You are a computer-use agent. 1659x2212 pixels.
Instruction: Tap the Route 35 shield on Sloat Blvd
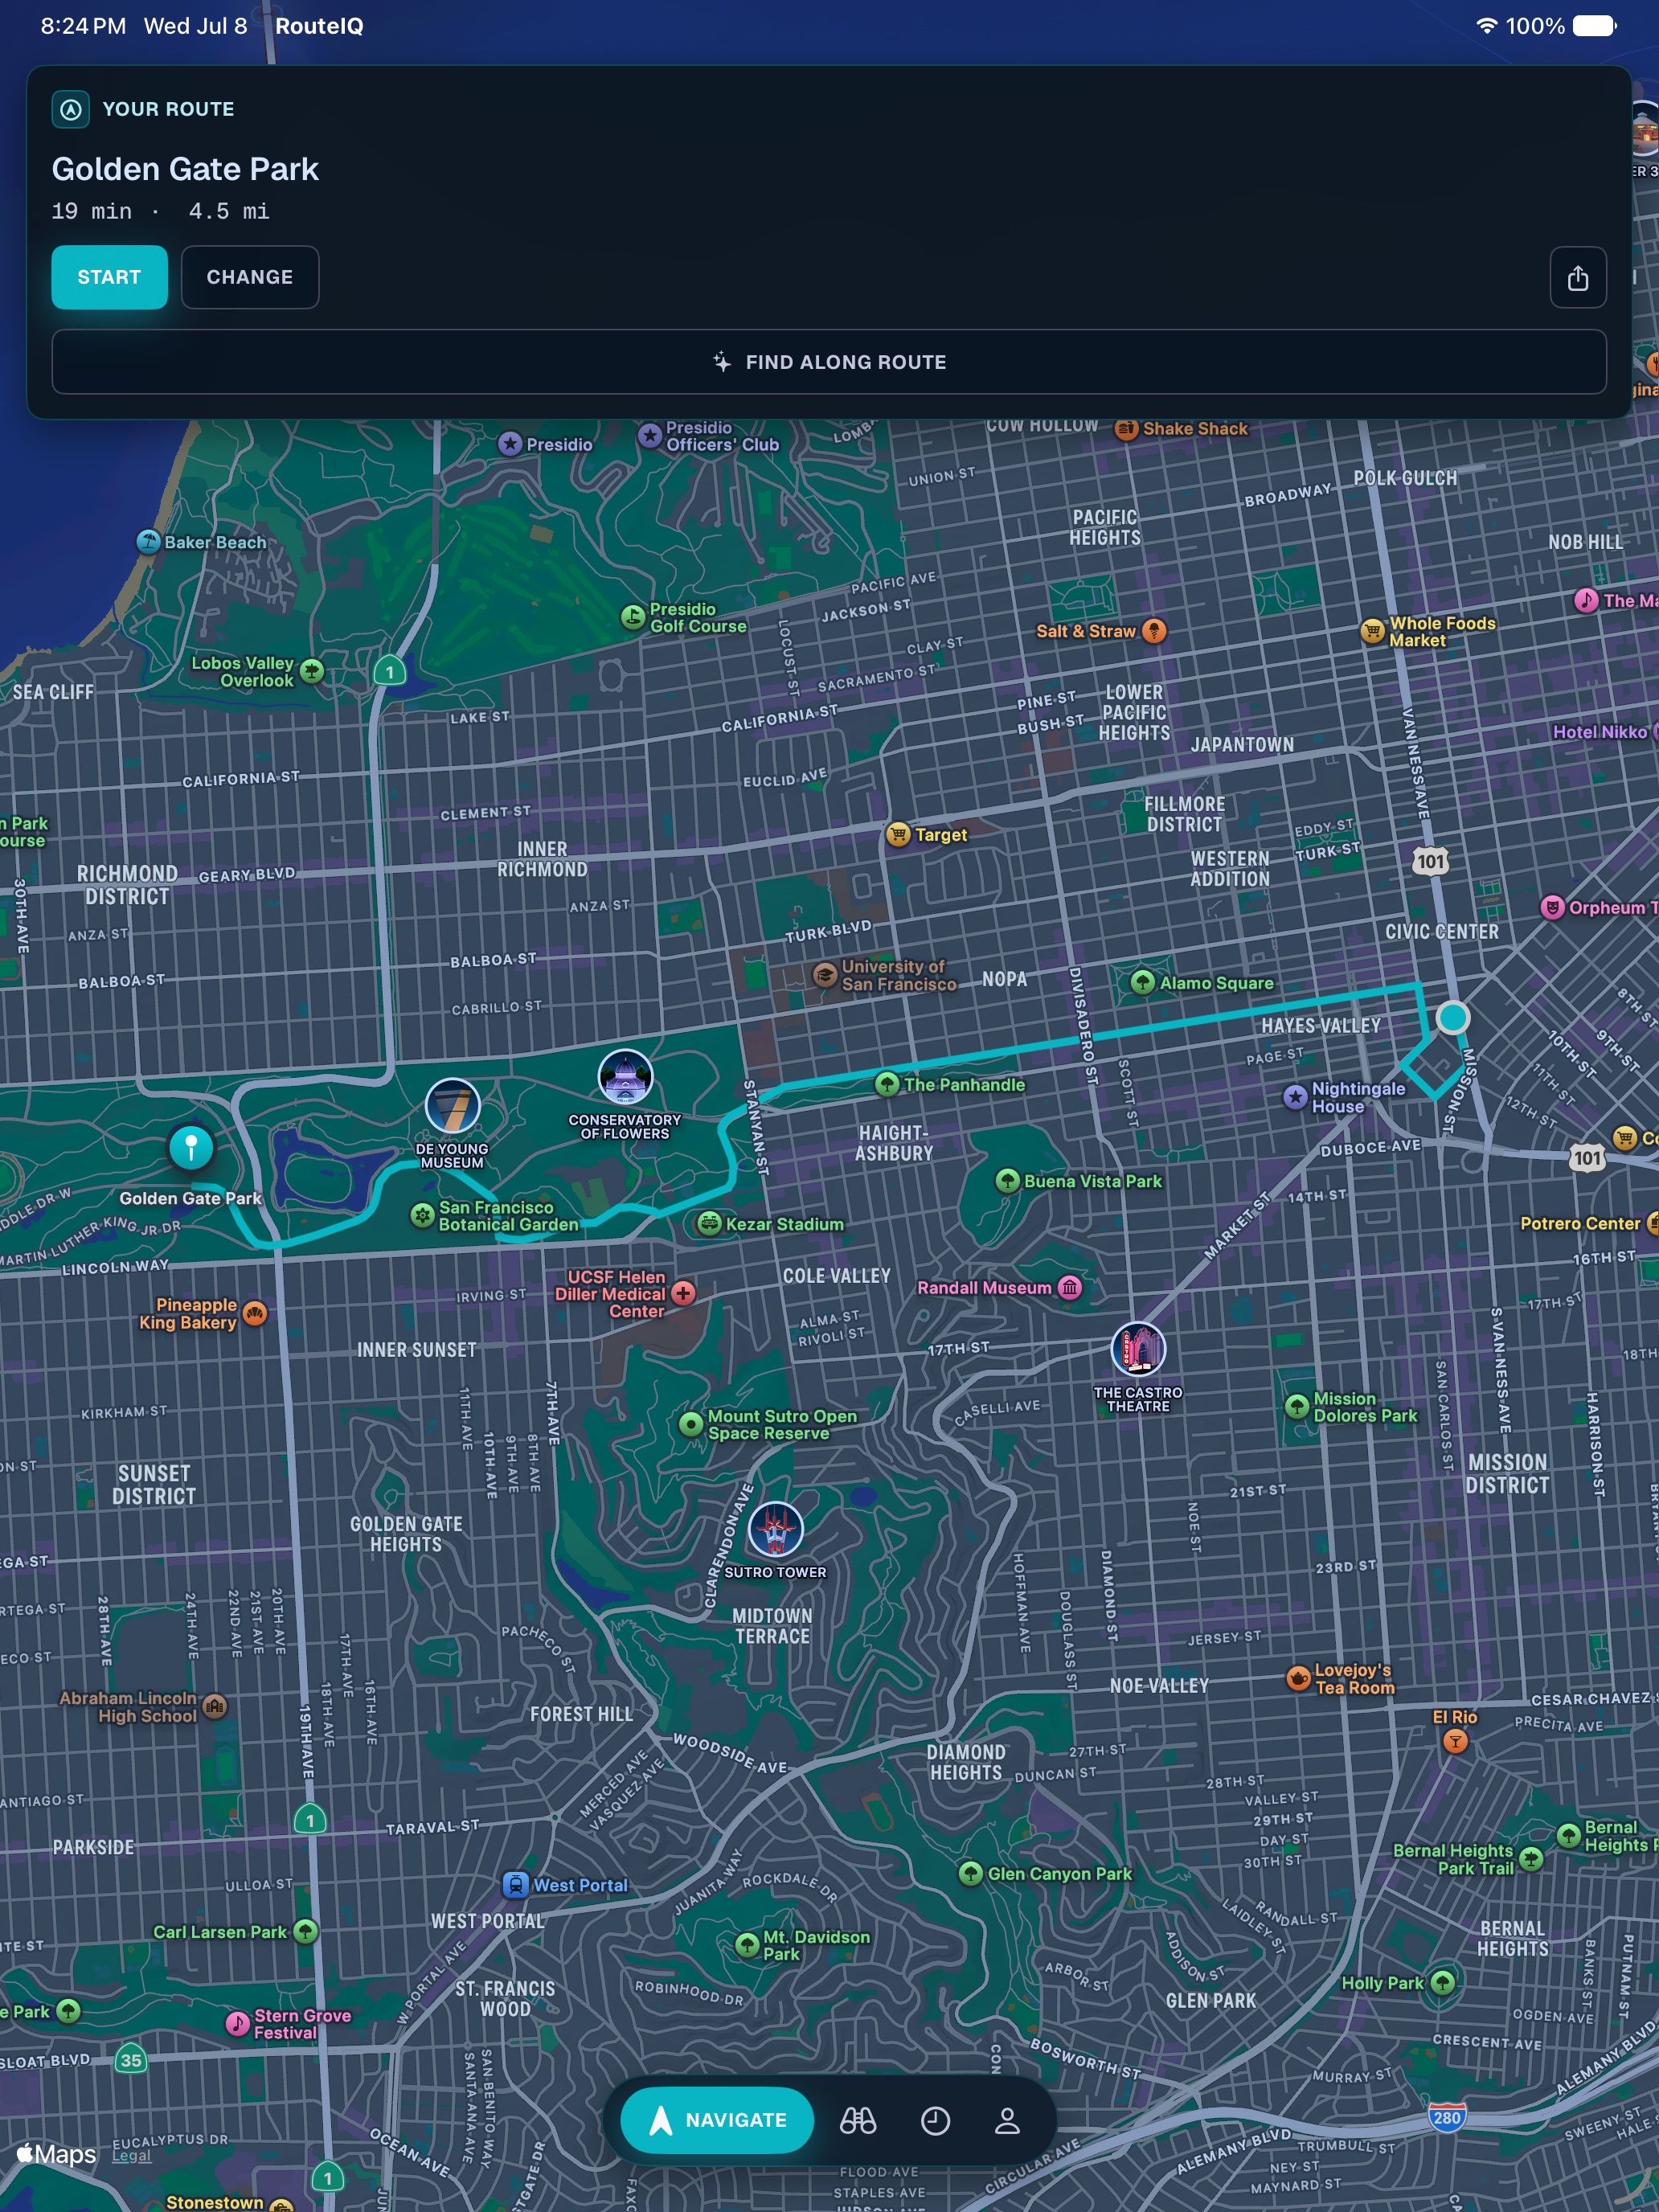coord(131,2060)
